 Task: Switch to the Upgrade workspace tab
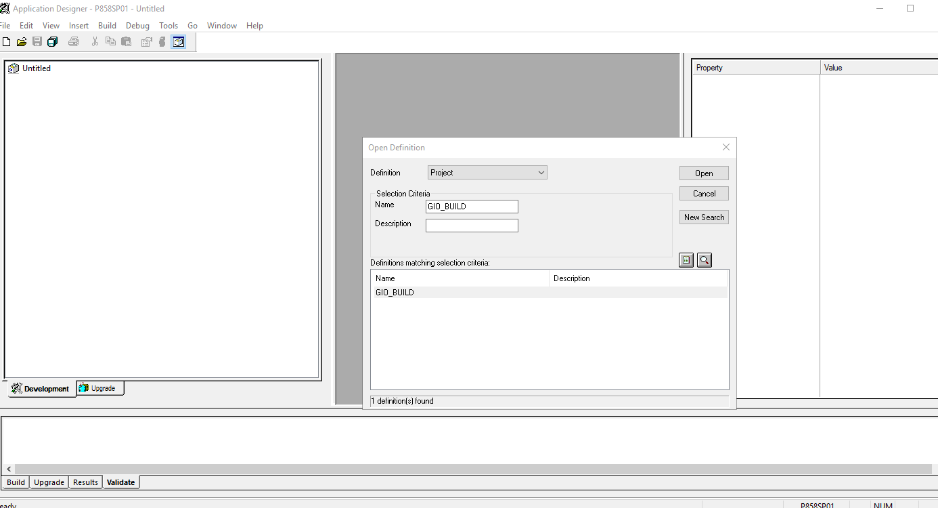point(100,388)
